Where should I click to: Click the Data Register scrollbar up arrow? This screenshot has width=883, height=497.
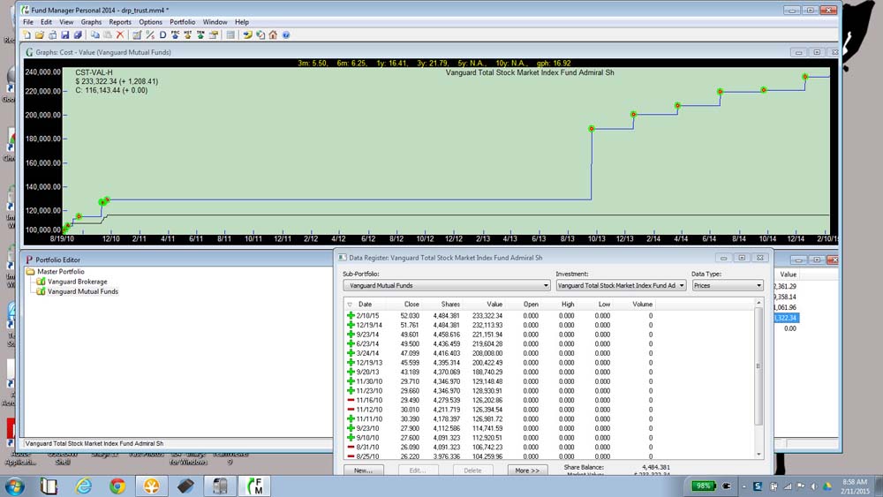pyautogui.click(x=758, y=303)
